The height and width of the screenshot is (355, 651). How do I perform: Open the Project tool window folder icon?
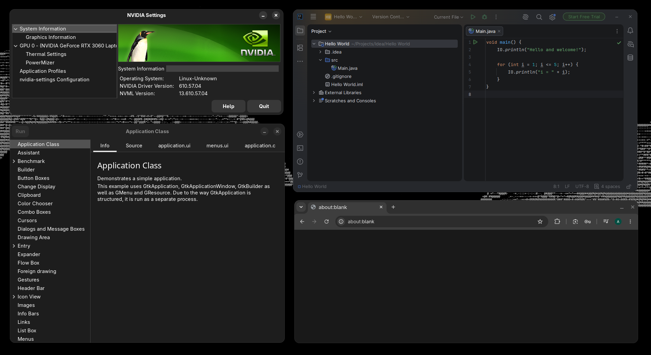click(x=300, y=30)
